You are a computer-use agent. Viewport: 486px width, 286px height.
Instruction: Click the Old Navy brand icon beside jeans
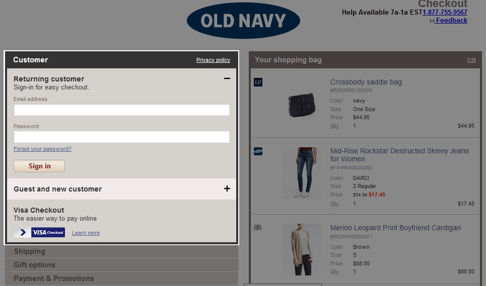(258, 151)
